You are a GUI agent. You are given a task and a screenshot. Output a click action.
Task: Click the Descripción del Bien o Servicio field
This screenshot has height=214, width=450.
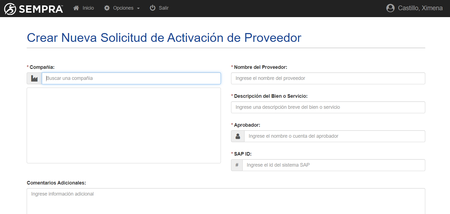point(328,107)
